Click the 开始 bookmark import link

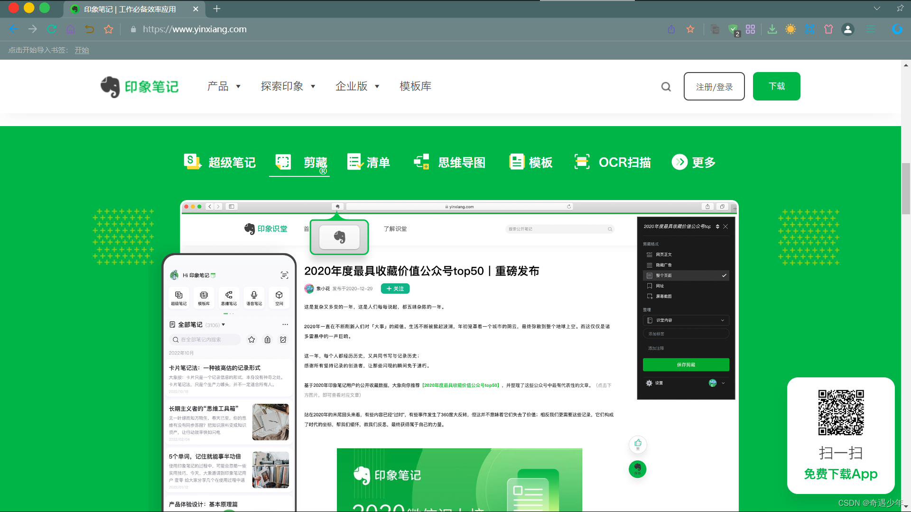pos(82,50)
